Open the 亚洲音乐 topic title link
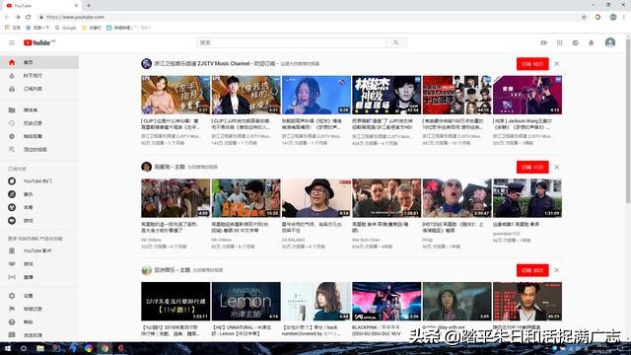631x355 pixels. 172,270
